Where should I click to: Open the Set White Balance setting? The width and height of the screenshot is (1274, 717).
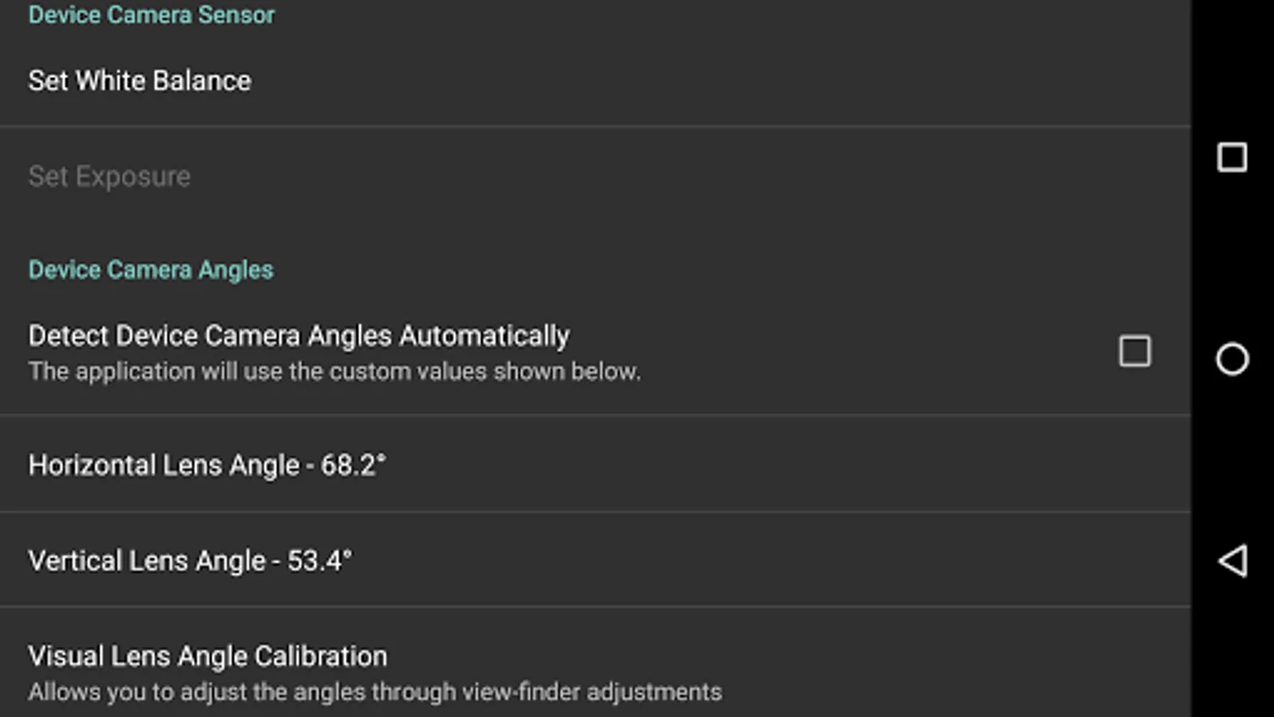pos(139,81)
